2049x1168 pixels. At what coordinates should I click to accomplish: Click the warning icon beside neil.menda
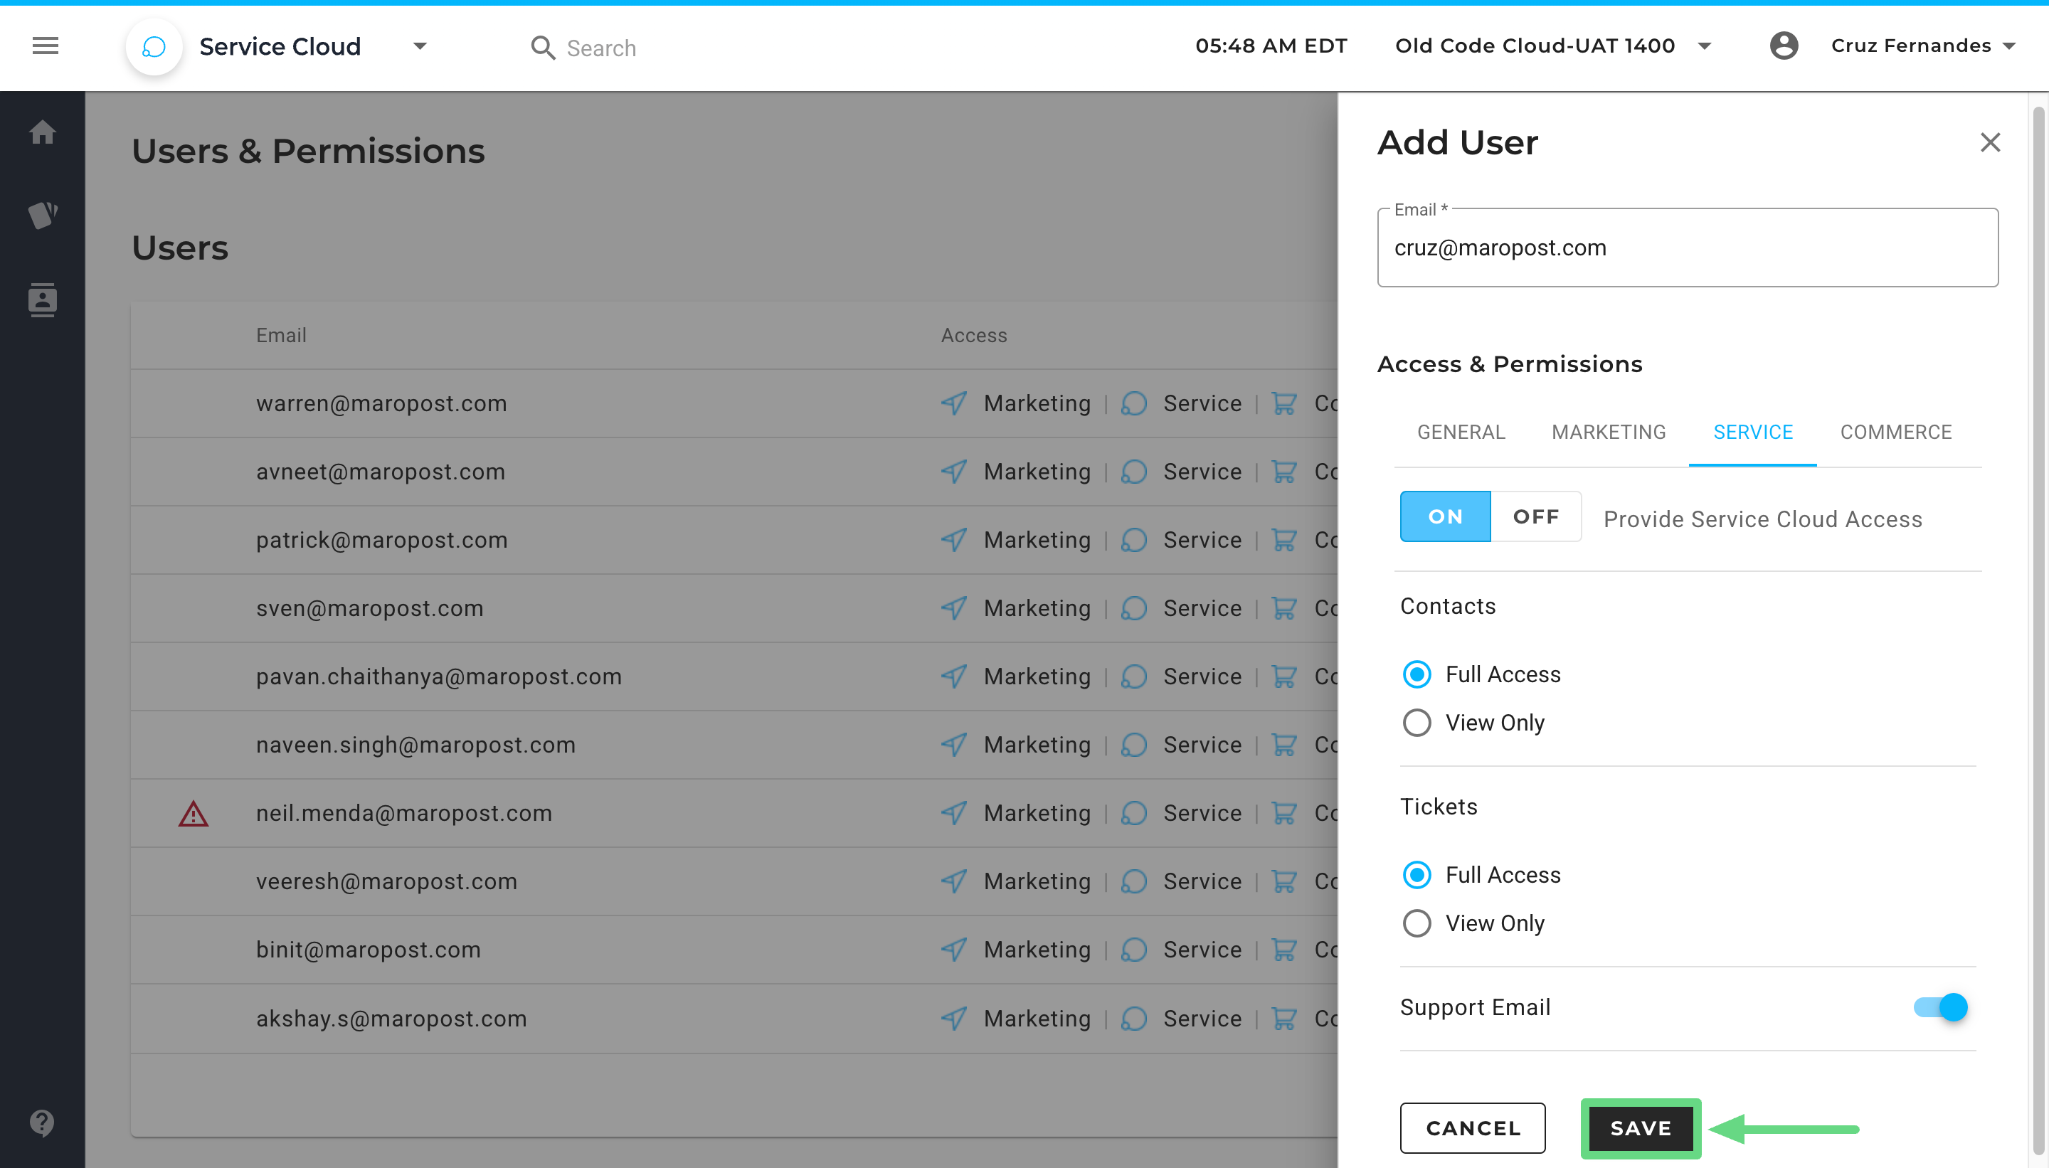(x=194, y=814)
